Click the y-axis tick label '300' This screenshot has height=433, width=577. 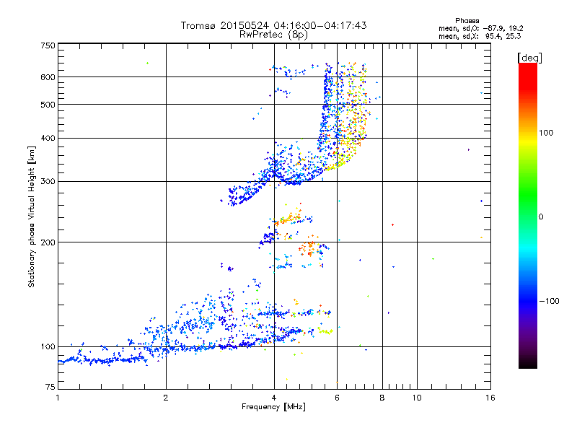48,182
